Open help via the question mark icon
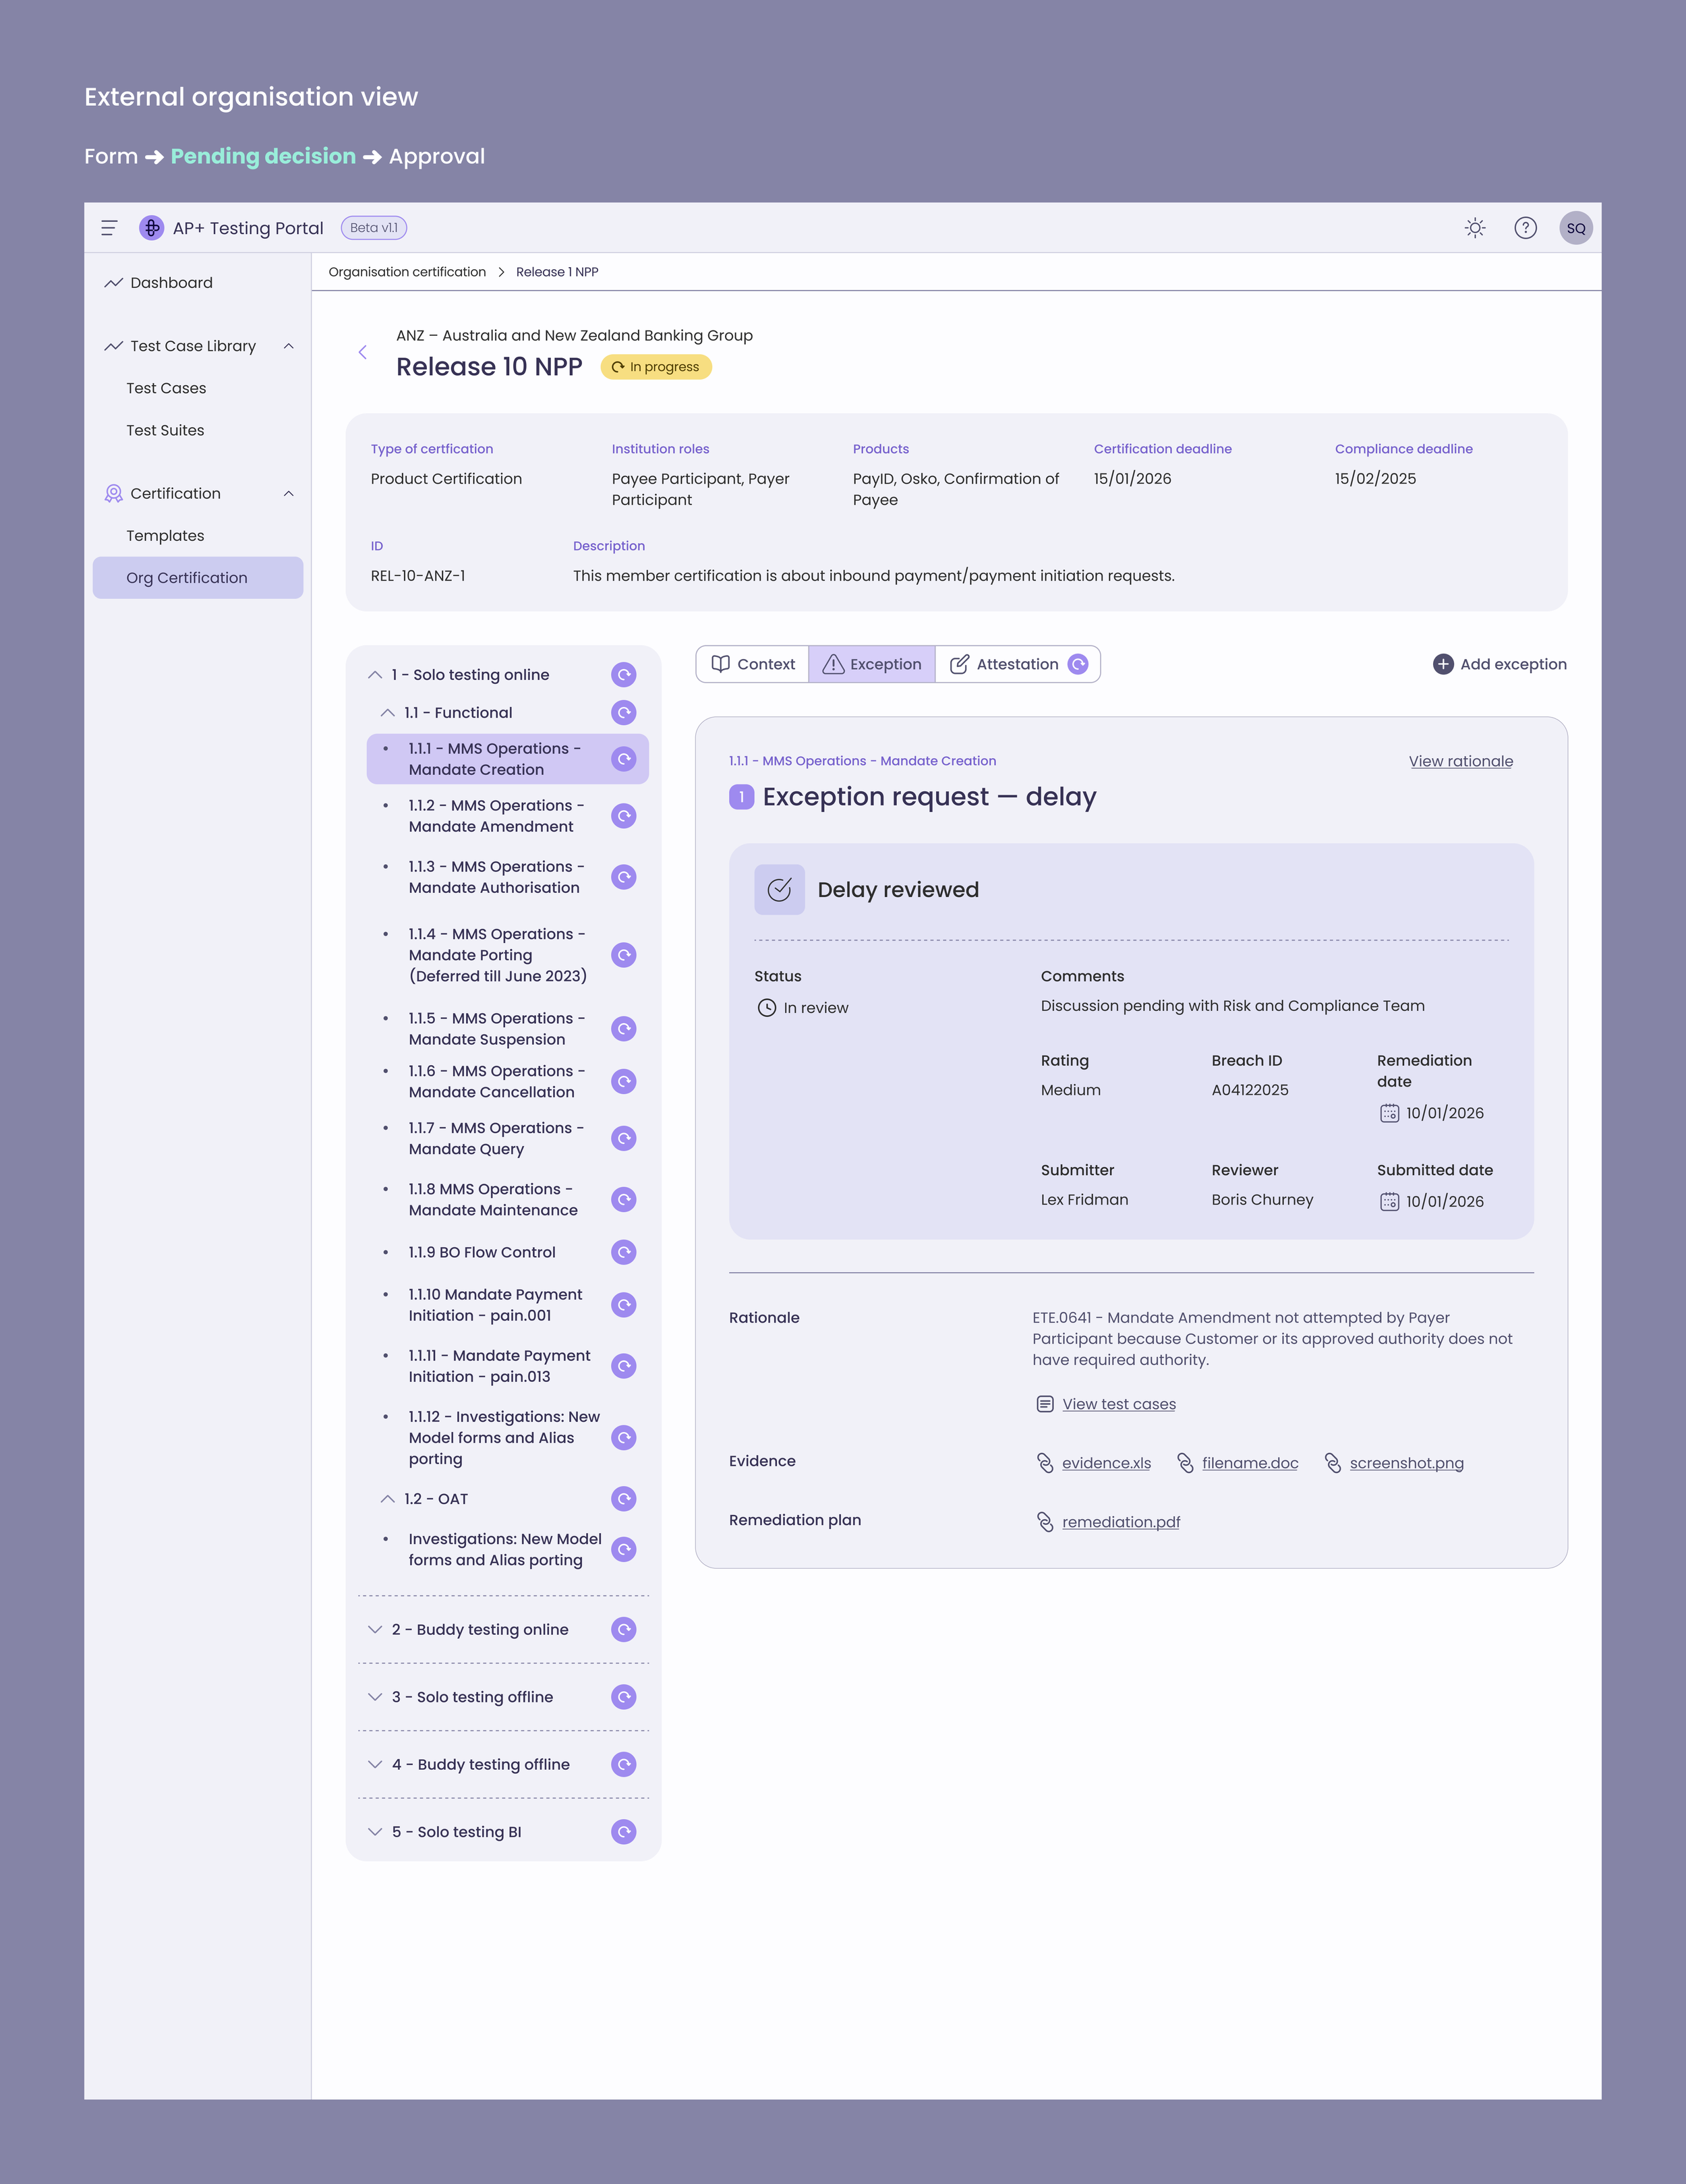 [x=1526, y=227]
